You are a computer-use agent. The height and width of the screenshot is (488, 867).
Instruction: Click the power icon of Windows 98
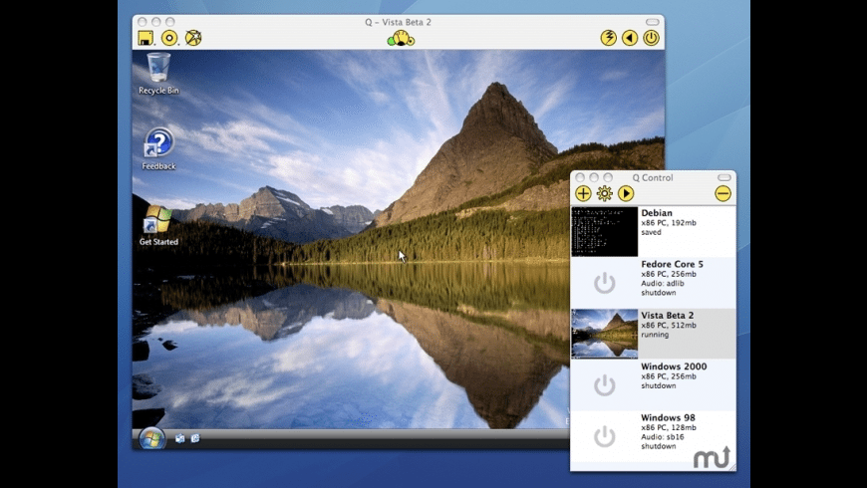[x=604, y=436]
